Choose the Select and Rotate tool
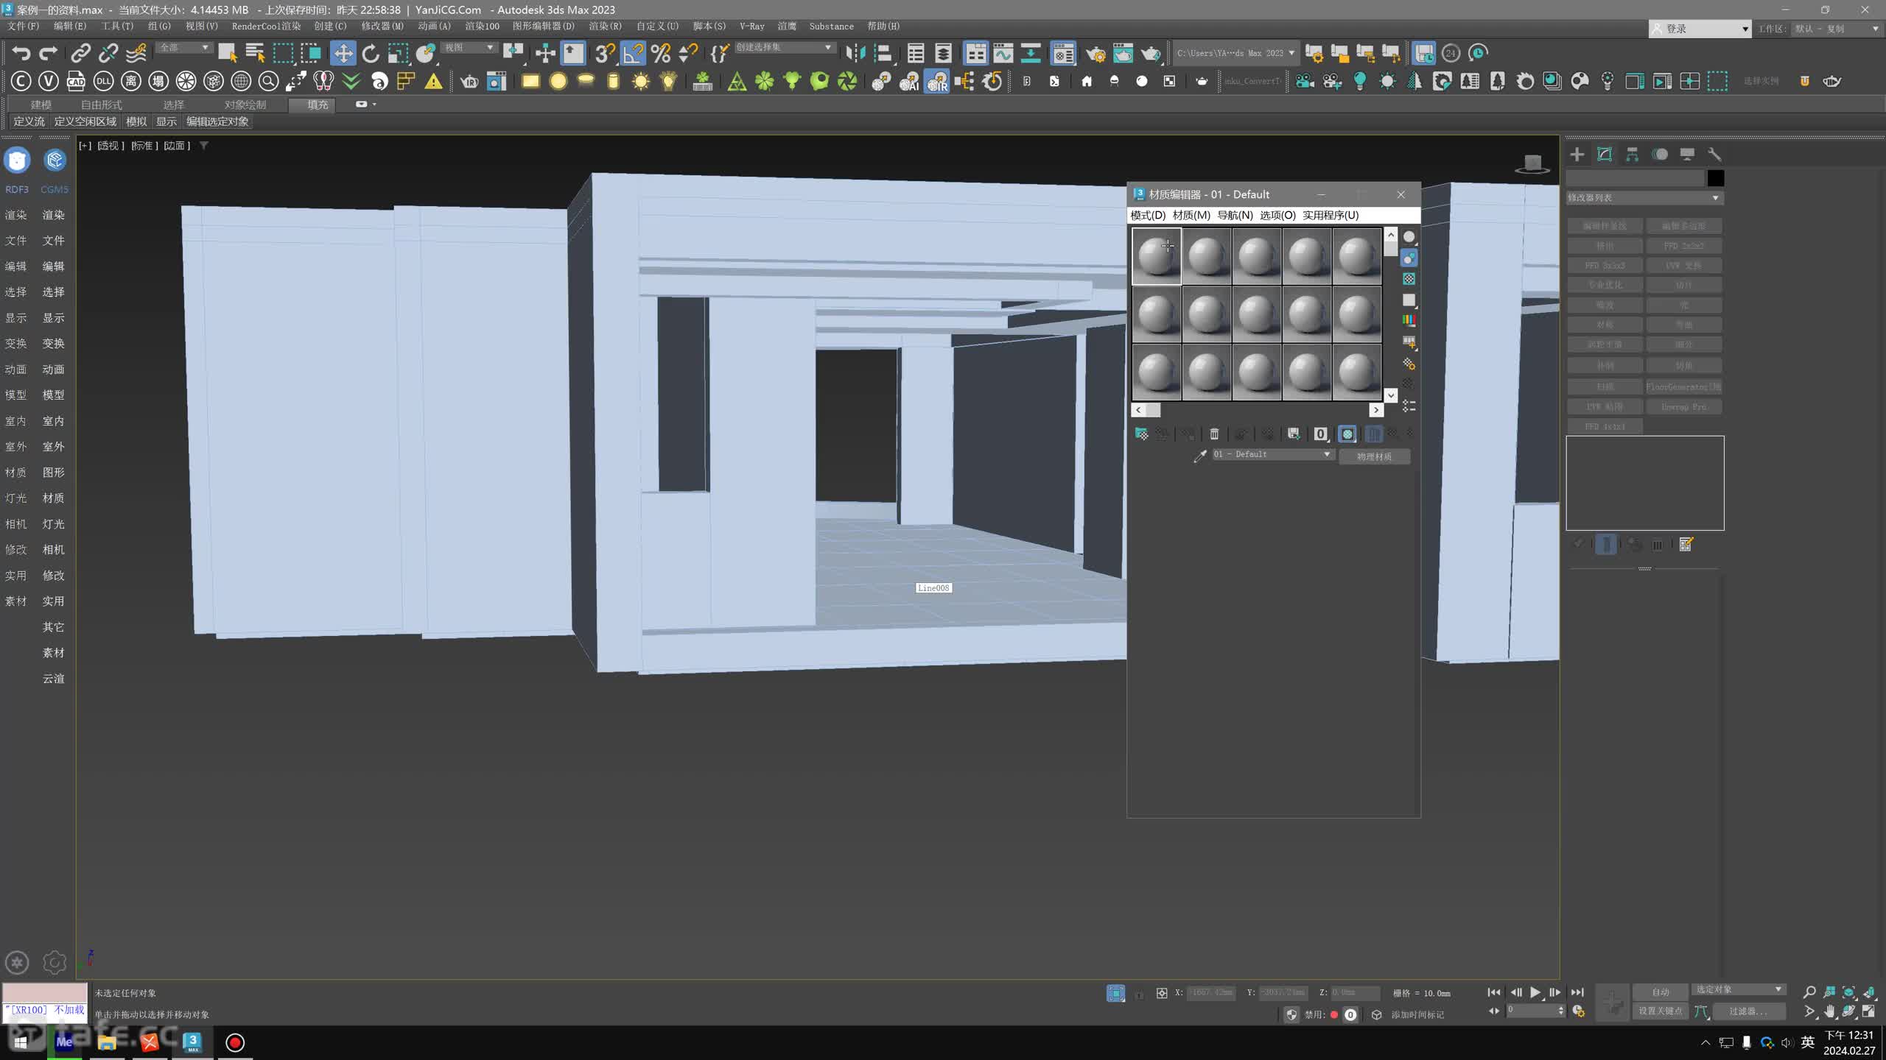 pyautogui.click(x=371, y=53)
